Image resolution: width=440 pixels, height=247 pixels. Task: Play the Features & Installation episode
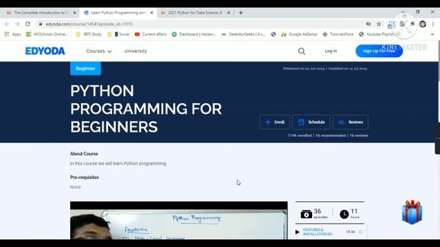[x=297, y=232]
